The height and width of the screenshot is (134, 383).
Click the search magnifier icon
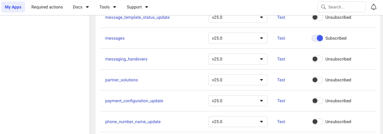[x=323, y=7]
